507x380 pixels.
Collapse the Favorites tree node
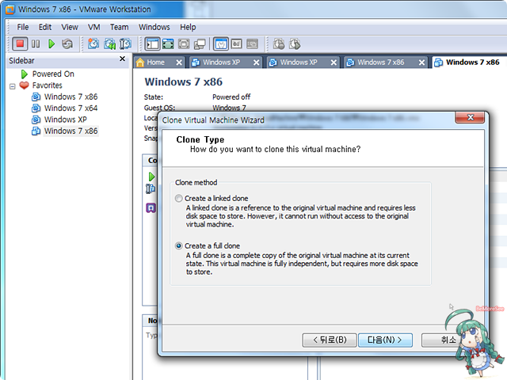point(13,86)
